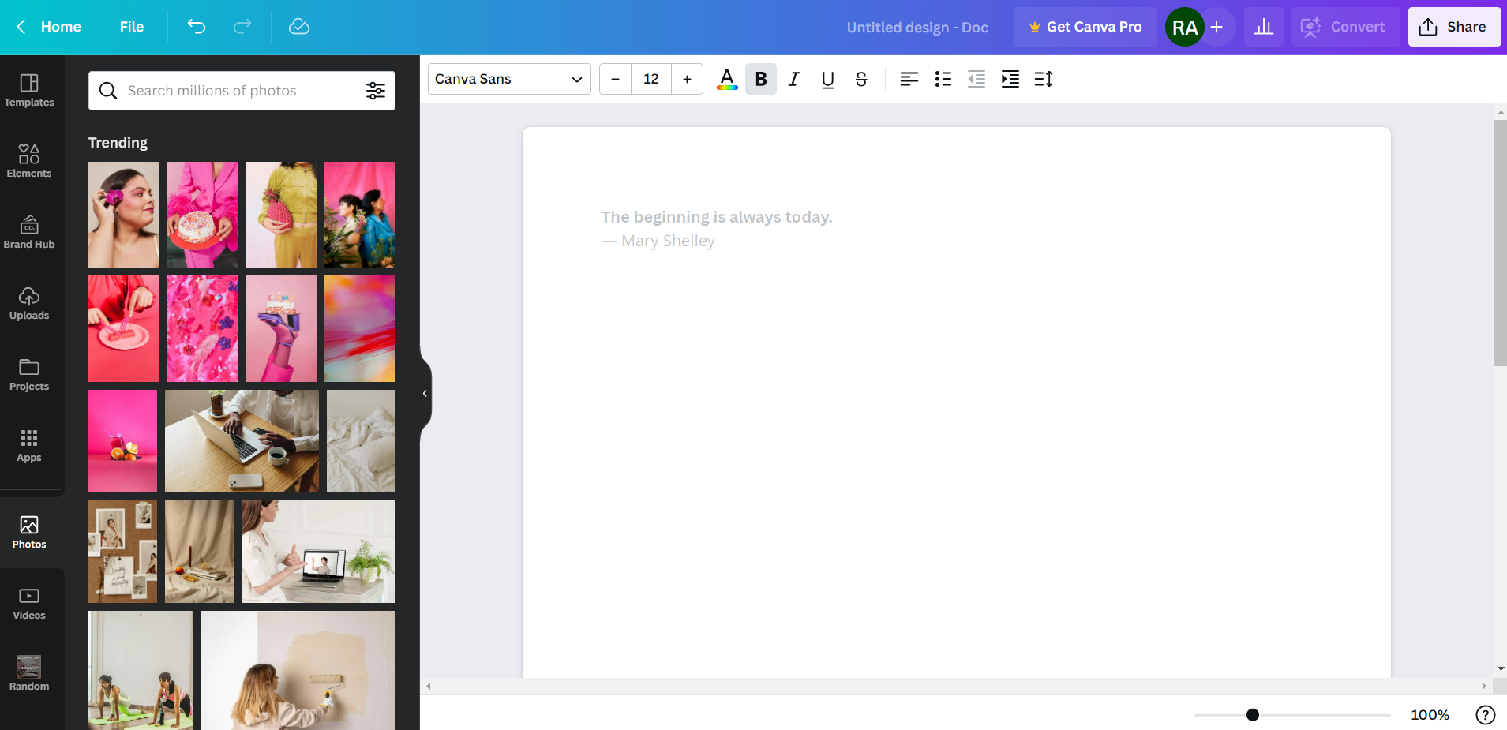This screenshot has height=730, width=1507.
Task: Open the Uploads panel
Action: (x=29, y=303)
